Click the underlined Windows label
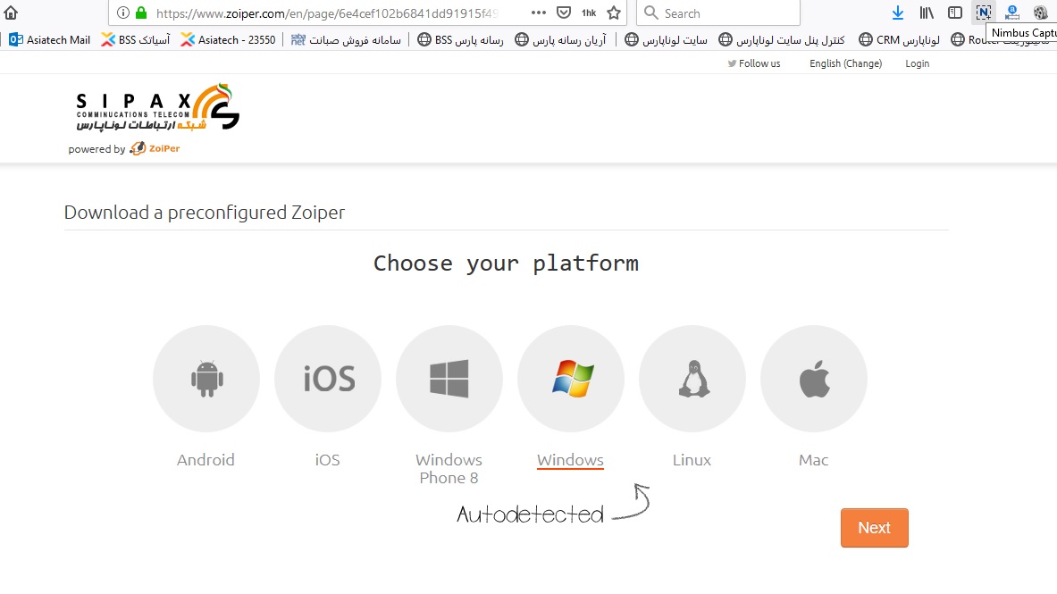 click(x=570, y=460)
